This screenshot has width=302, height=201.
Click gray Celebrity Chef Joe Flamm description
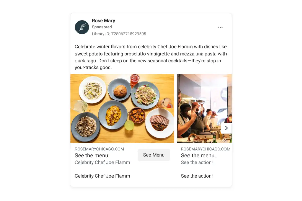(x=102, y=162)
